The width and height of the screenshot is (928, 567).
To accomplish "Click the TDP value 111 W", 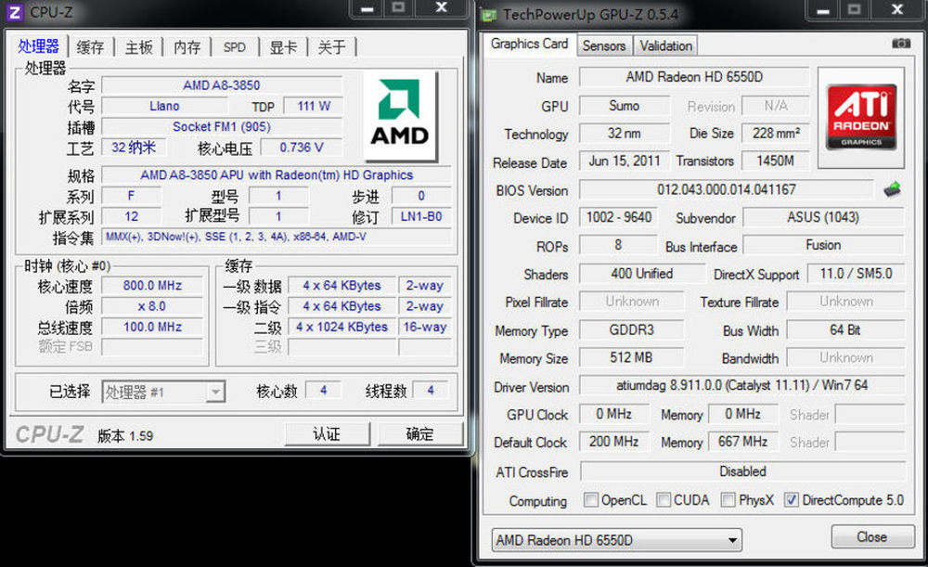I will (x=313, y=106).
